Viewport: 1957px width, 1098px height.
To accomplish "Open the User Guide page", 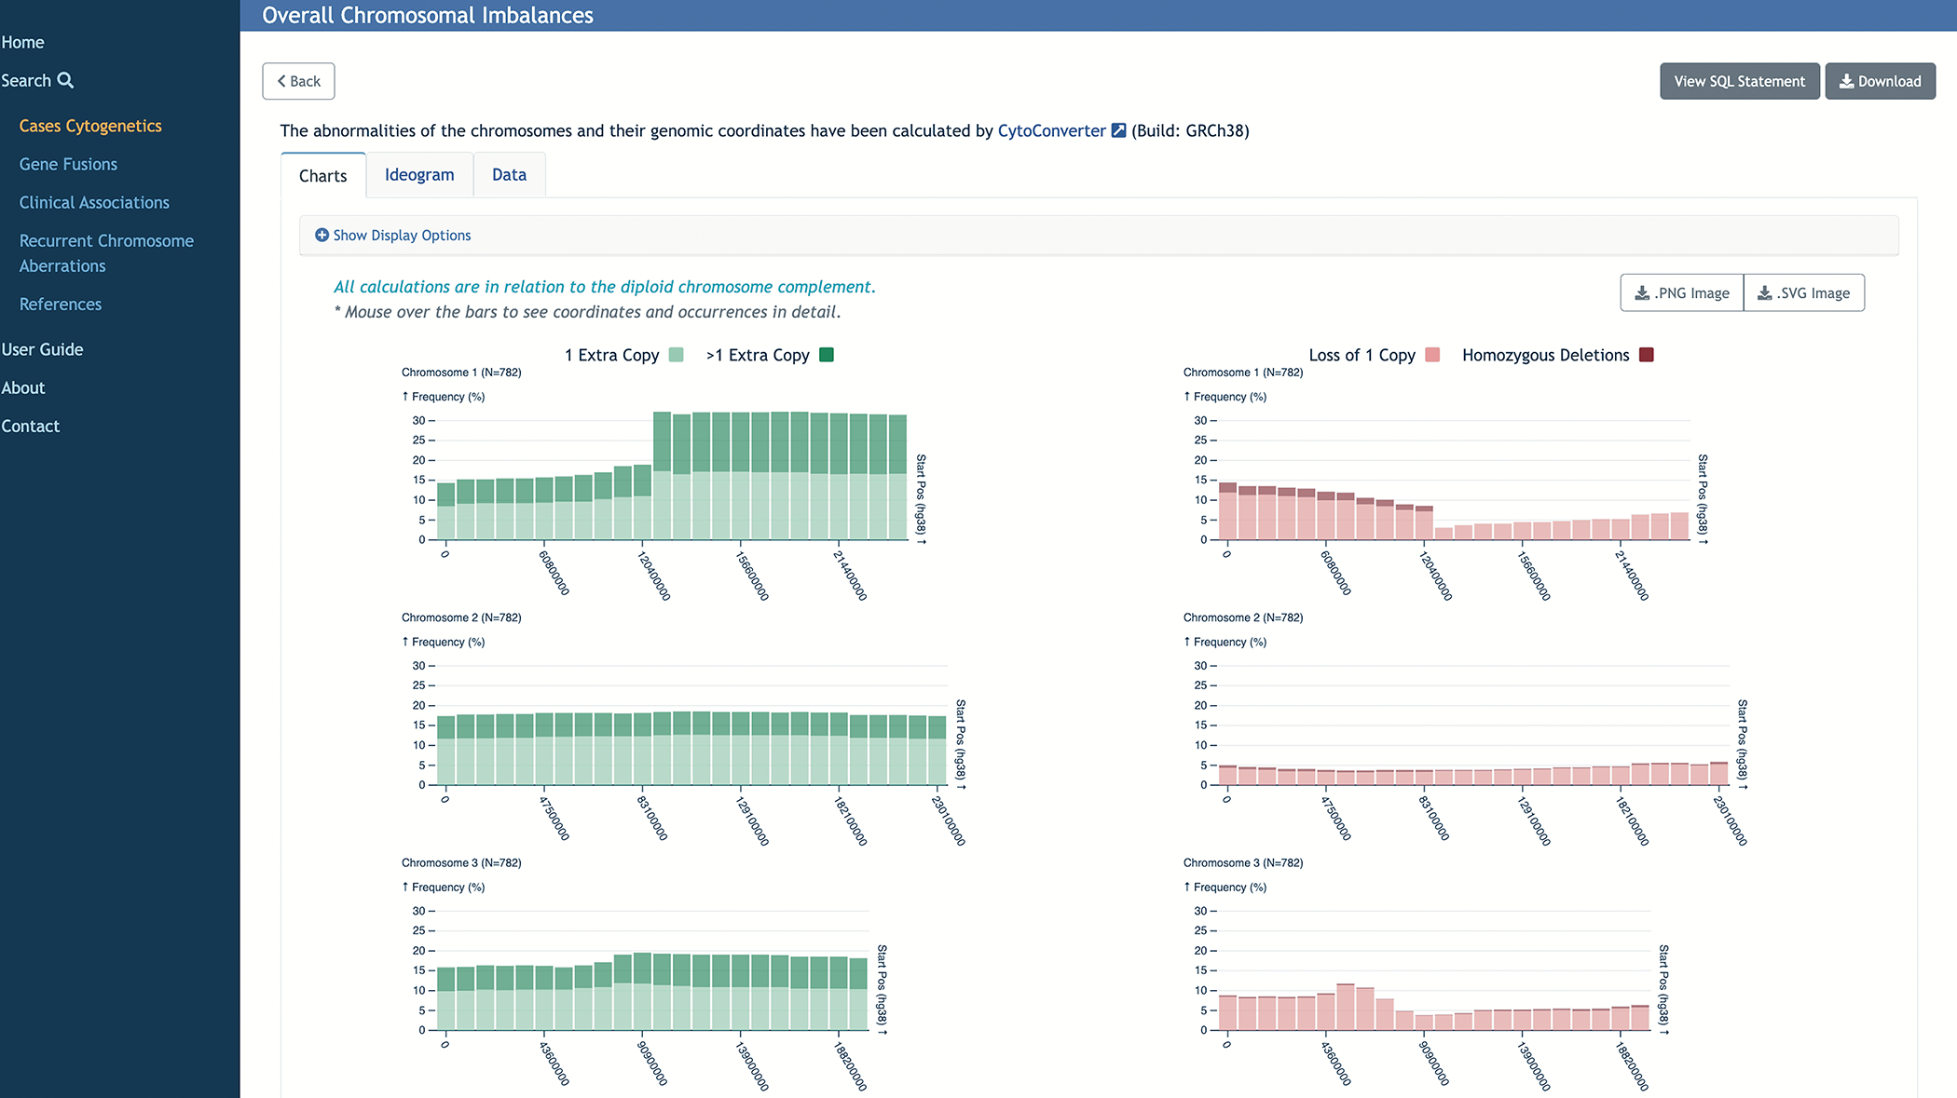I will (42, 349).
